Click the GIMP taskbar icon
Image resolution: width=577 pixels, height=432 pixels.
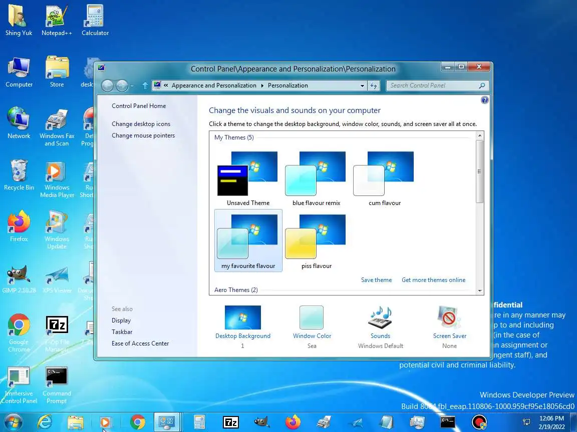261,422
